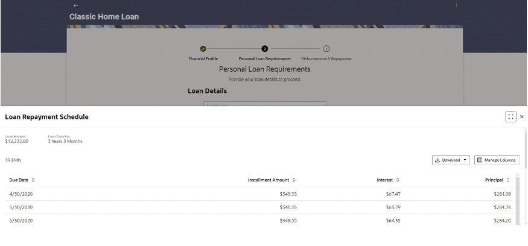This screenshot has height=246, width=528.
Task: Click the $12,222.00 loan amount value
Action: (x=17, y=141)
